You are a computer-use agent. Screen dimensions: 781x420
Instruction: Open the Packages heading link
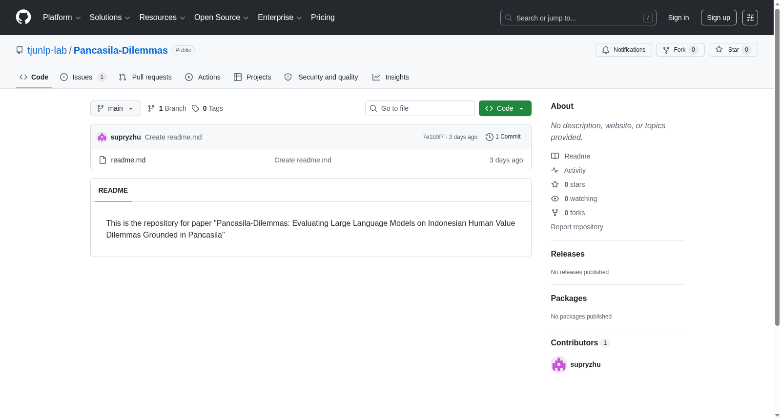(x=569, y=298)
